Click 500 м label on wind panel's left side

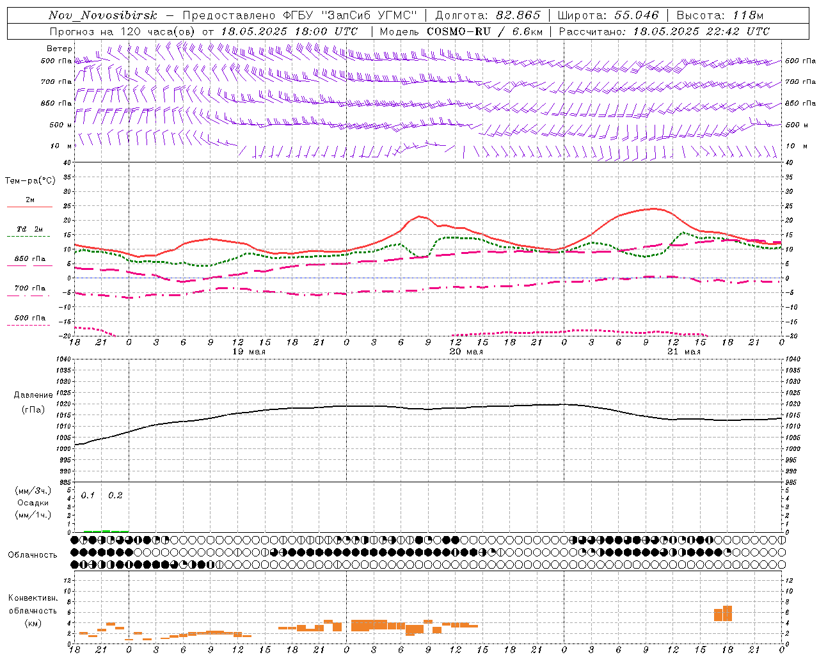pos(61,125)
